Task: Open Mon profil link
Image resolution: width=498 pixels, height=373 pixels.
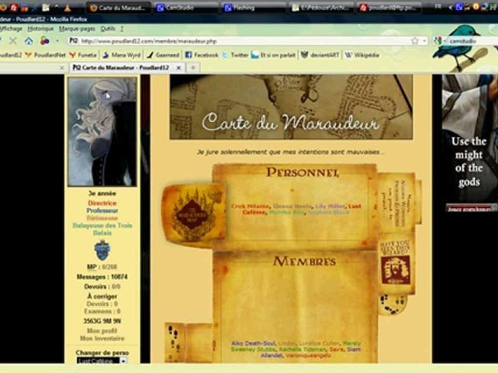Action: click(102, 331)
